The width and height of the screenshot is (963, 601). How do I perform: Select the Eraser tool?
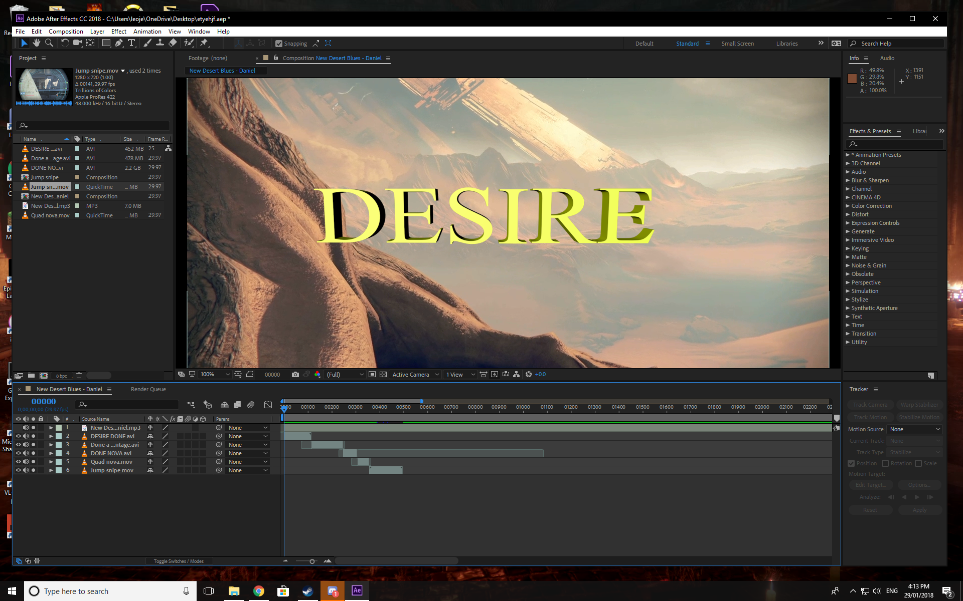[x=173, y=44]
